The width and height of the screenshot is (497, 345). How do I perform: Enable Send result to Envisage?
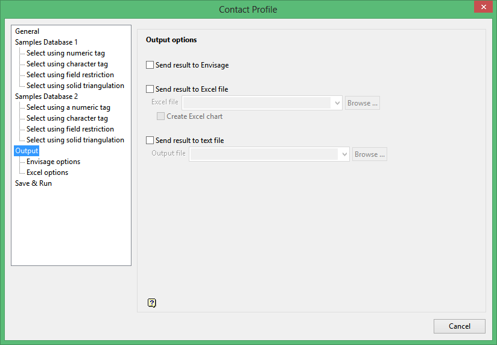150,65
